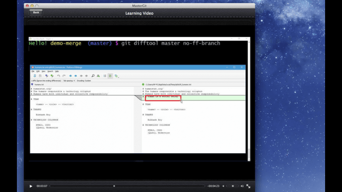Image resolution: width=342 pixels, height=192 pixels.
Task: Click the Redo arrow icon
Action: [x=64, y=76]
